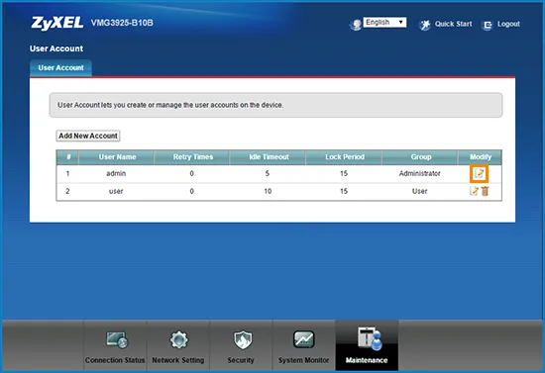
Task: Open Network Setting section
Action: [178, 346]
